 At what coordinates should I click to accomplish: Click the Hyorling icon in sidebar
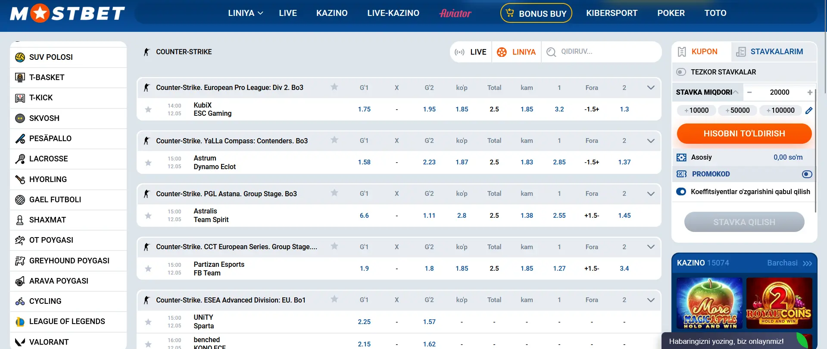[x=20, y=179]
